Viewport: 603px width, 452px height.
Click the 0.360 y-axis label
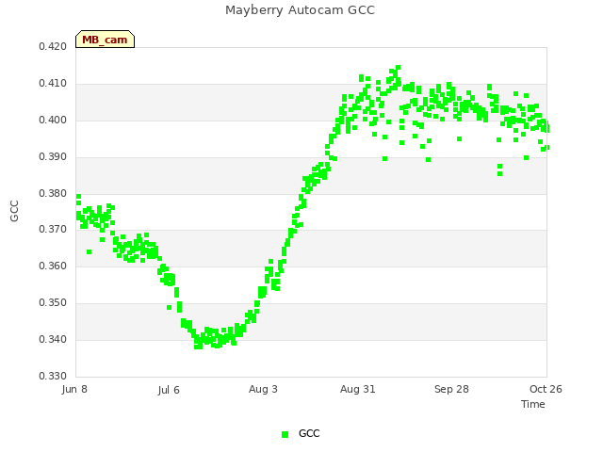(x=53, y=266)
